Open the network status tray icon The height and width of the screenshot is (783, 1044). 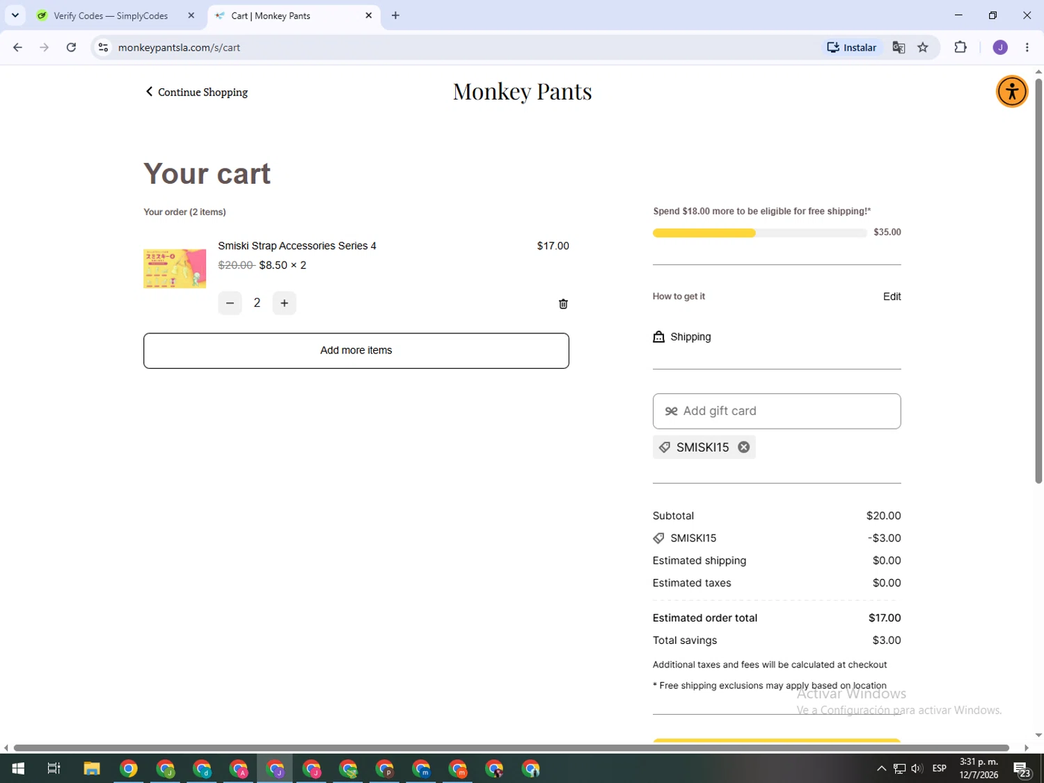pyautogui.click(x=899, y=768)
